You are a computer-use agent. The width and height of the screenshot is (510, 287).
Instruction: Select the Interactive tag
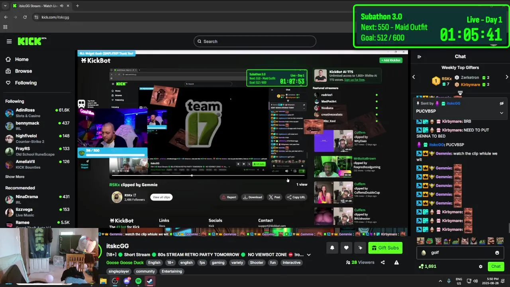[x=291, y=263]
